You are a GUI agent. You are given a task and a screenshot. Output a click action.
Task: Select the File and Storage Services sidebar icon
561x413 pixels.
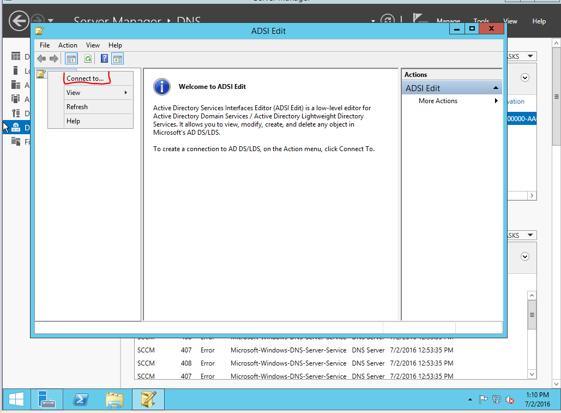pos(16,141)
